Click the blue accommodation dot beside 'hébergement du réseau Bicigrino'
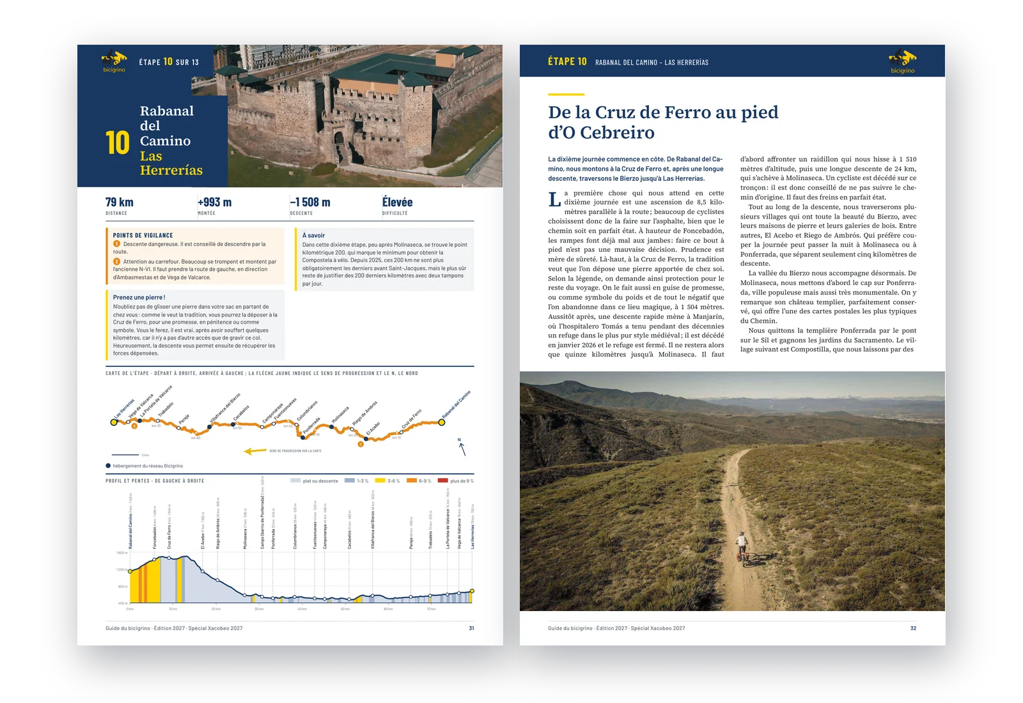The height and width of the screenshot is (703, 1023). click(108, 466)
